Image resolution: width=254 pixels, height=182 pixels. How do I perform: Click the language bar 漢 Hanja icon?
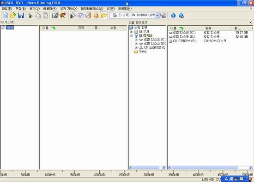pos(231,179)
